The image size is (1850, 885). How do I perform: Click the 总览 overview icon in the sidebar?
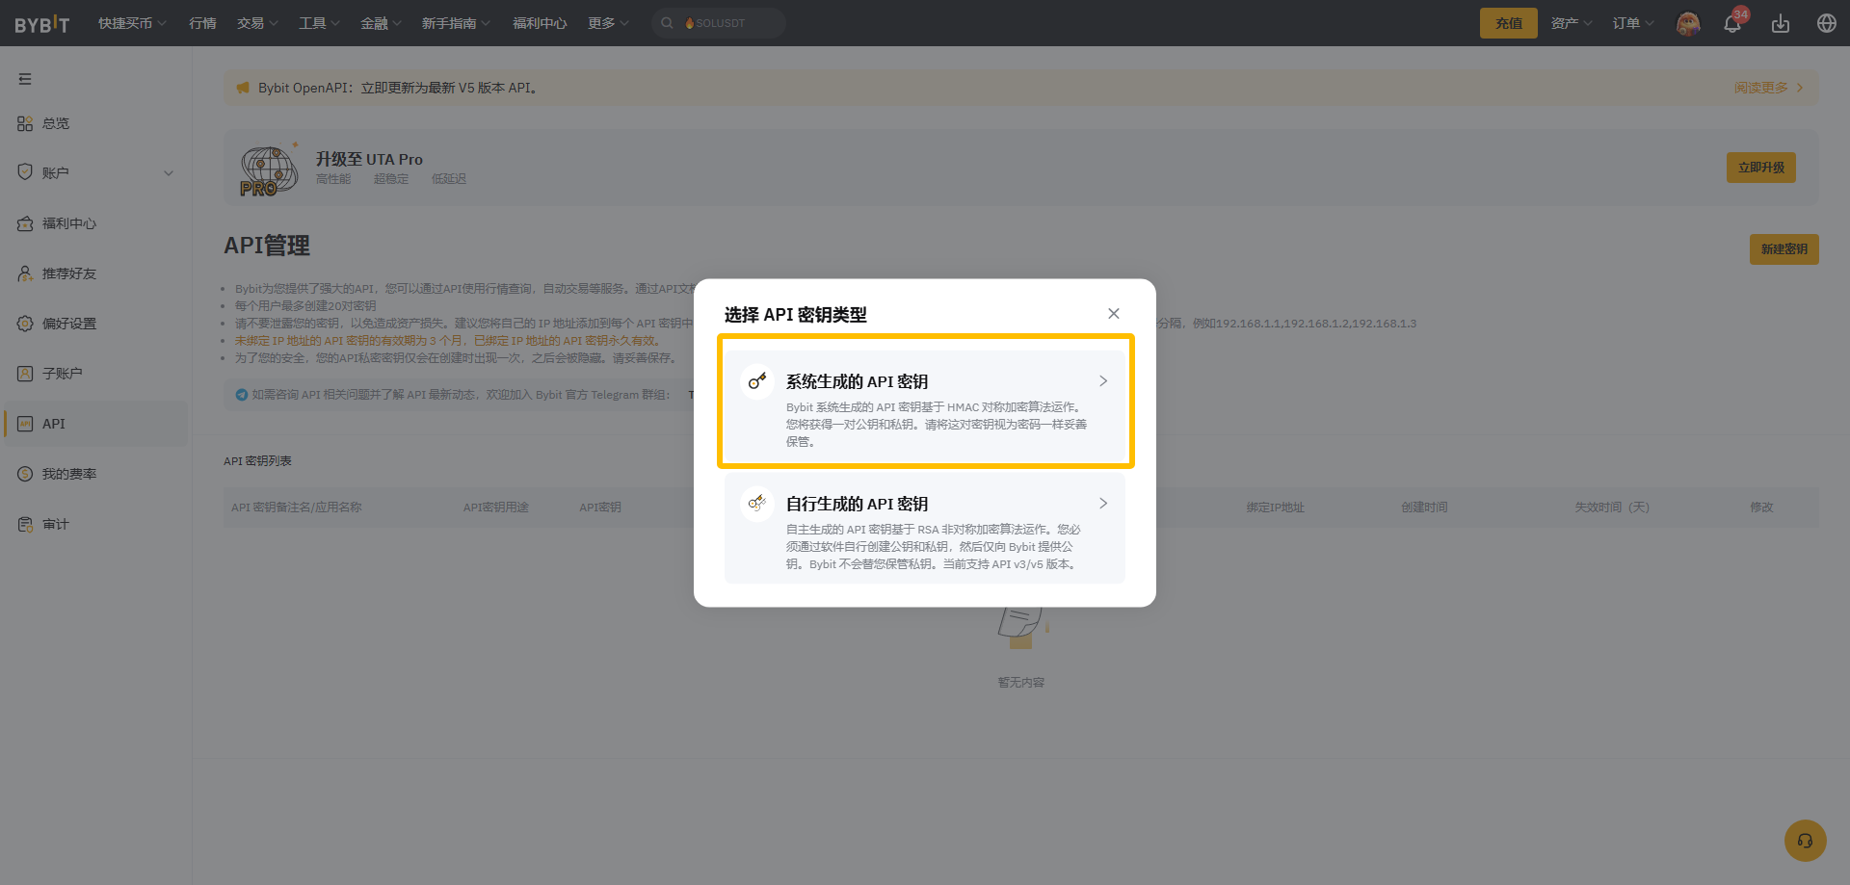click(25, 123)
